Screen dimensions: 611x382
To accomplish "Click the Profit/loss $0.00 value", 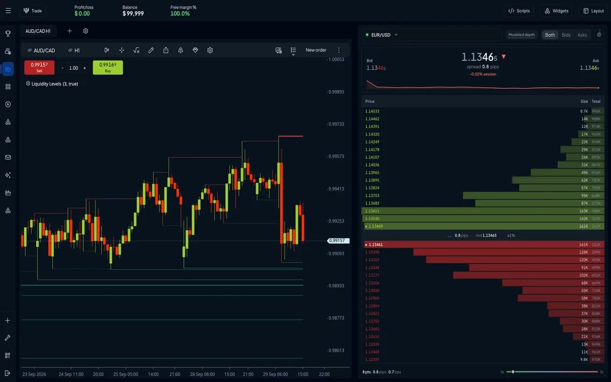I will coord(82,13).
